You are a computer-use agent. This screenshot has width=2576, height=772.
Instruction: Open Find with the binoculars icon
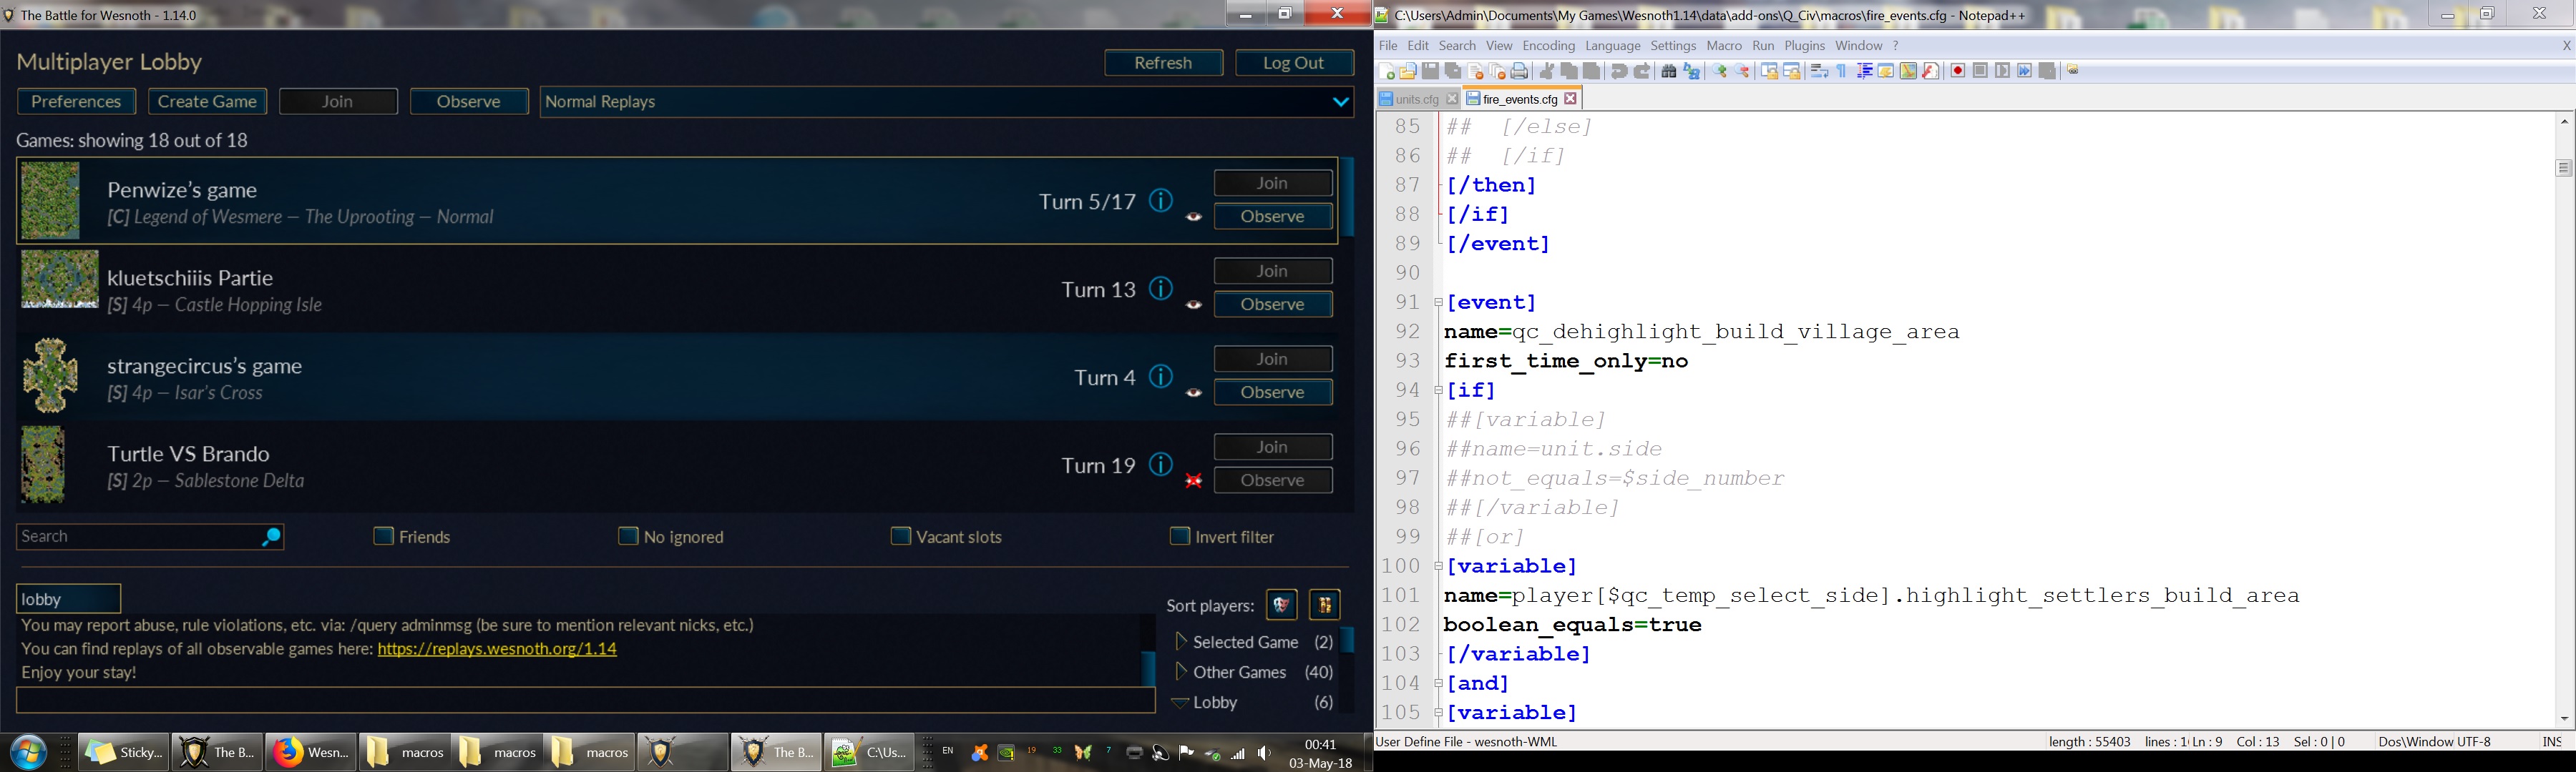coord(1669,71)
